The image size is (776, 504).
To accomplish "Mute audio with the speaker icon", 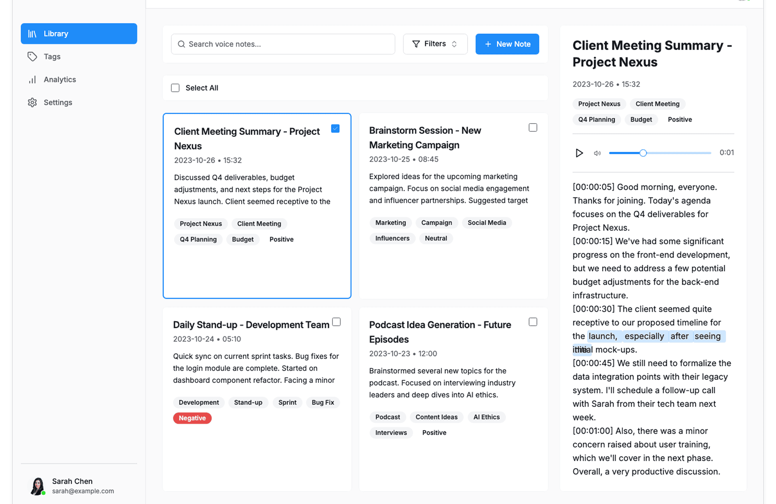I will tap(597, 153).
